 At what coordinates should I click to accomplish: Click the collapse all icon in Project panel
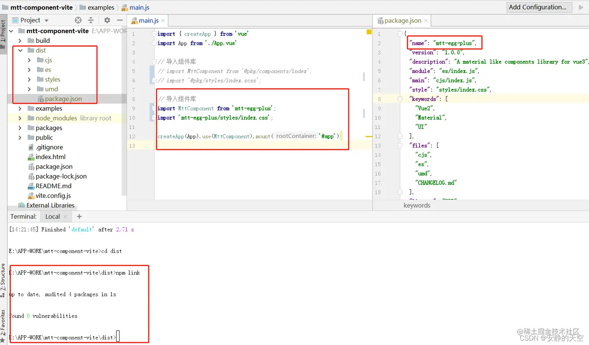coord(91,20)
